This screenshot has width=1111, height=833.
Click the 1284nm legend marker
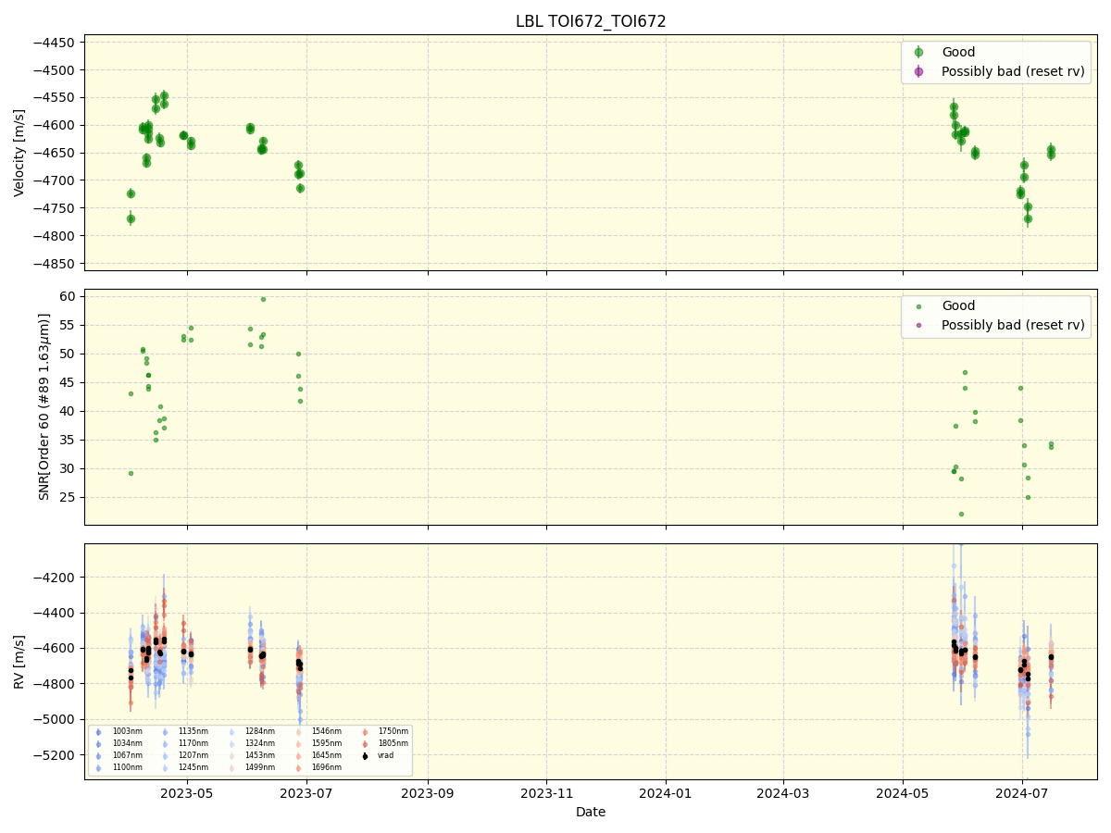coord(231,732)
